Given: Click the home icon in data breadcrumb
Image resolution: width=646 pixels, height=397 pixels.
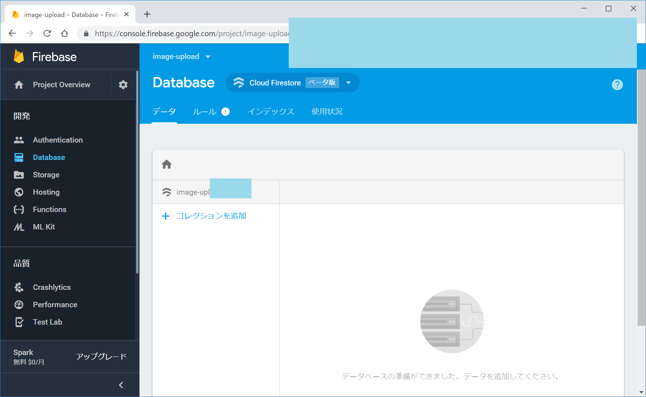Looking at the screenshot, I should [x=167, y=165].
